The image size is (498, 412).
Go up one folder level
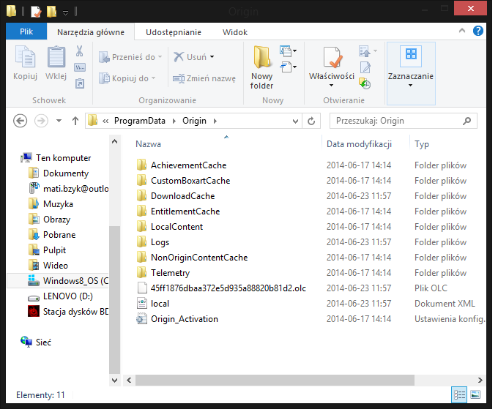tap(75, 121)
